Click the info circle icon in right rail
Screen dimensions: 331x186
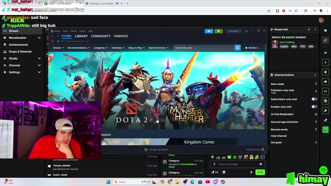tap(326, 30)
